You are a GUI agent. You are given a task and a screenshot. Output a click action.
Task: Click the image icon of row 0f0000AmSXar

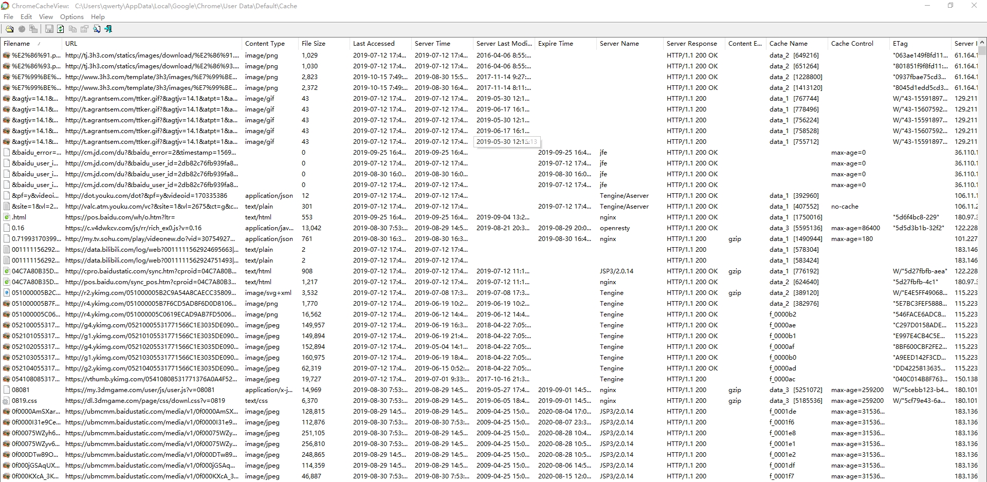tap(7, 412)
